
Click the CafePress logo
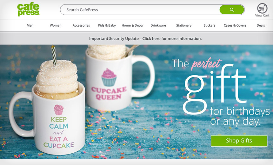tap(28, 10)
